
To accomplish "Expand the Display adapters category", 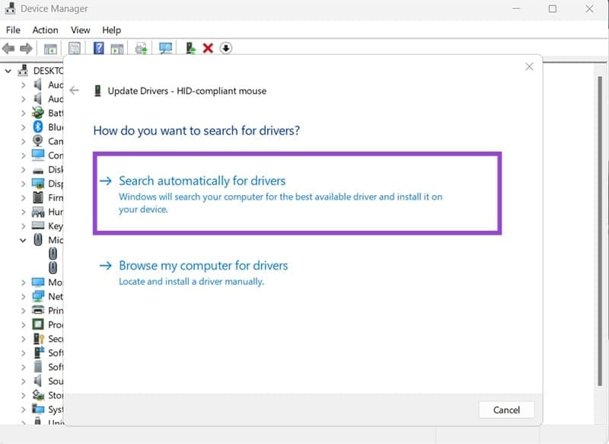I will coord(22,184).
